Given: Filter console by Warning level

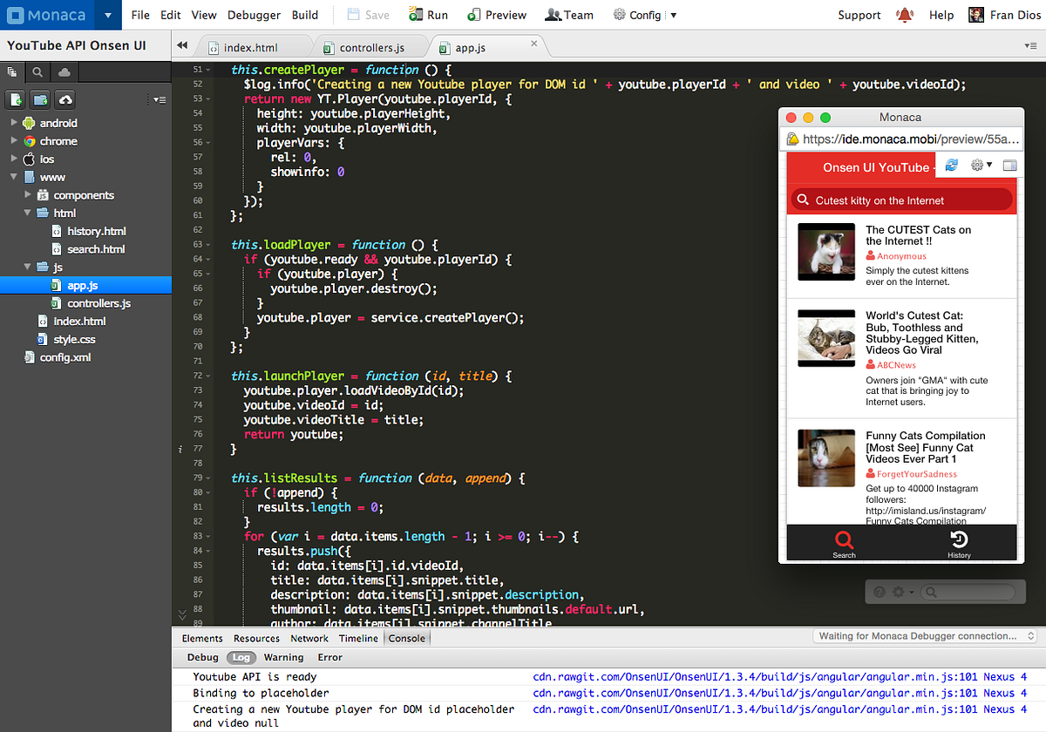Looking at the screenshot, I should [283, 658].
